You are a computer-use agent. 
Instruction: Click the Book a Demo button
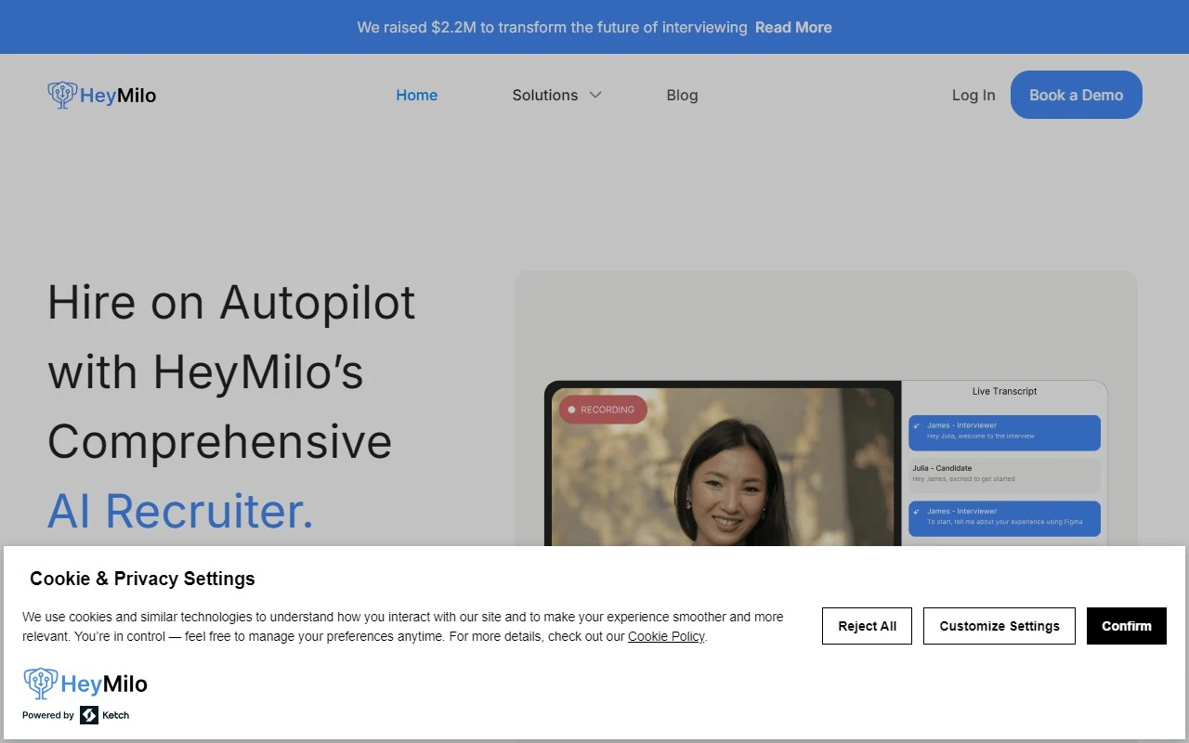point(1076,95)
